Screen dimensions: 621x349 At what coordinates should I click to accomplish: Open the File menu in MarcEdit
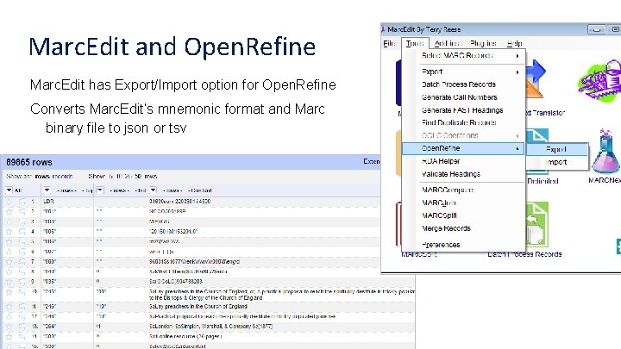pos(389,43)
